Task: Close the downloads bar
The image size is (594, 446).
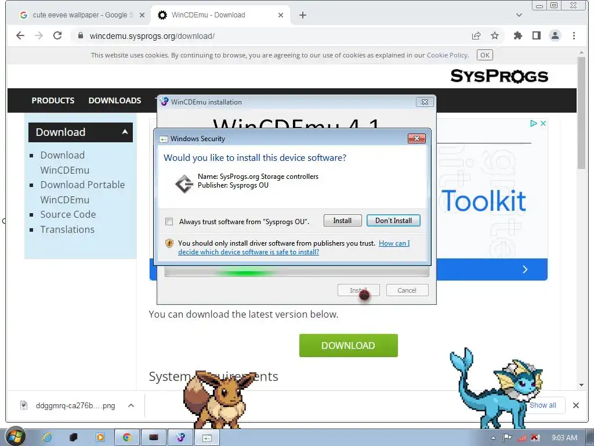Action: click(576, 405)
